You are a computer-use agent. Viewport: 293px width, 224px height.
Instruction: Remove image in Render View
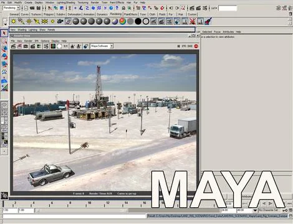pos(79,46)
